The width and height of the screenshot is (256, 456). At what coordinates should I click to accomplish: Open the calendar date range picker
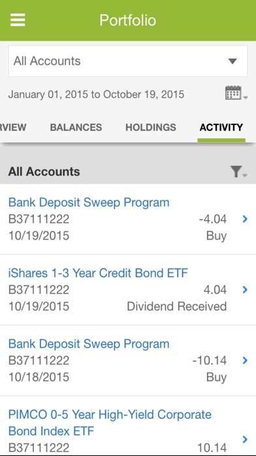[x=236, y=93]
